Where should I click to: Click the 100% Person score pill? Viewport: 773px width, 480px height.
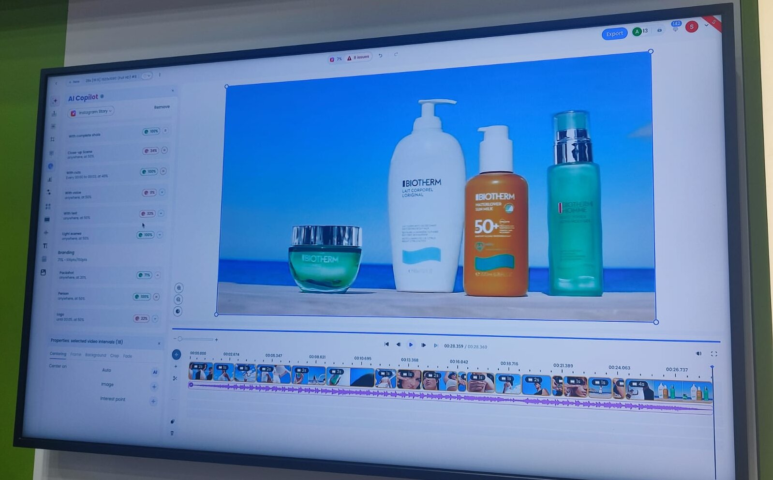click(142, 297)
